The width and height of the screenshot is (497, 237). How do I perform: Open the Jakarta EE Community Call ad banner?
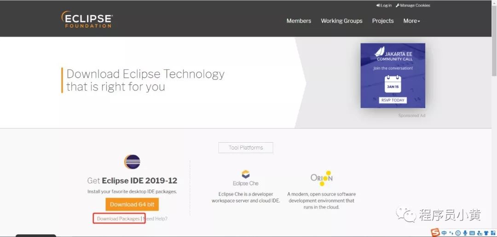(x=393, y=75)
